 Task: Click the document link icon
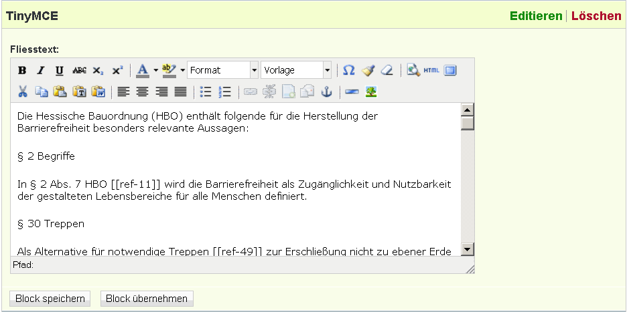click(288, 92)
